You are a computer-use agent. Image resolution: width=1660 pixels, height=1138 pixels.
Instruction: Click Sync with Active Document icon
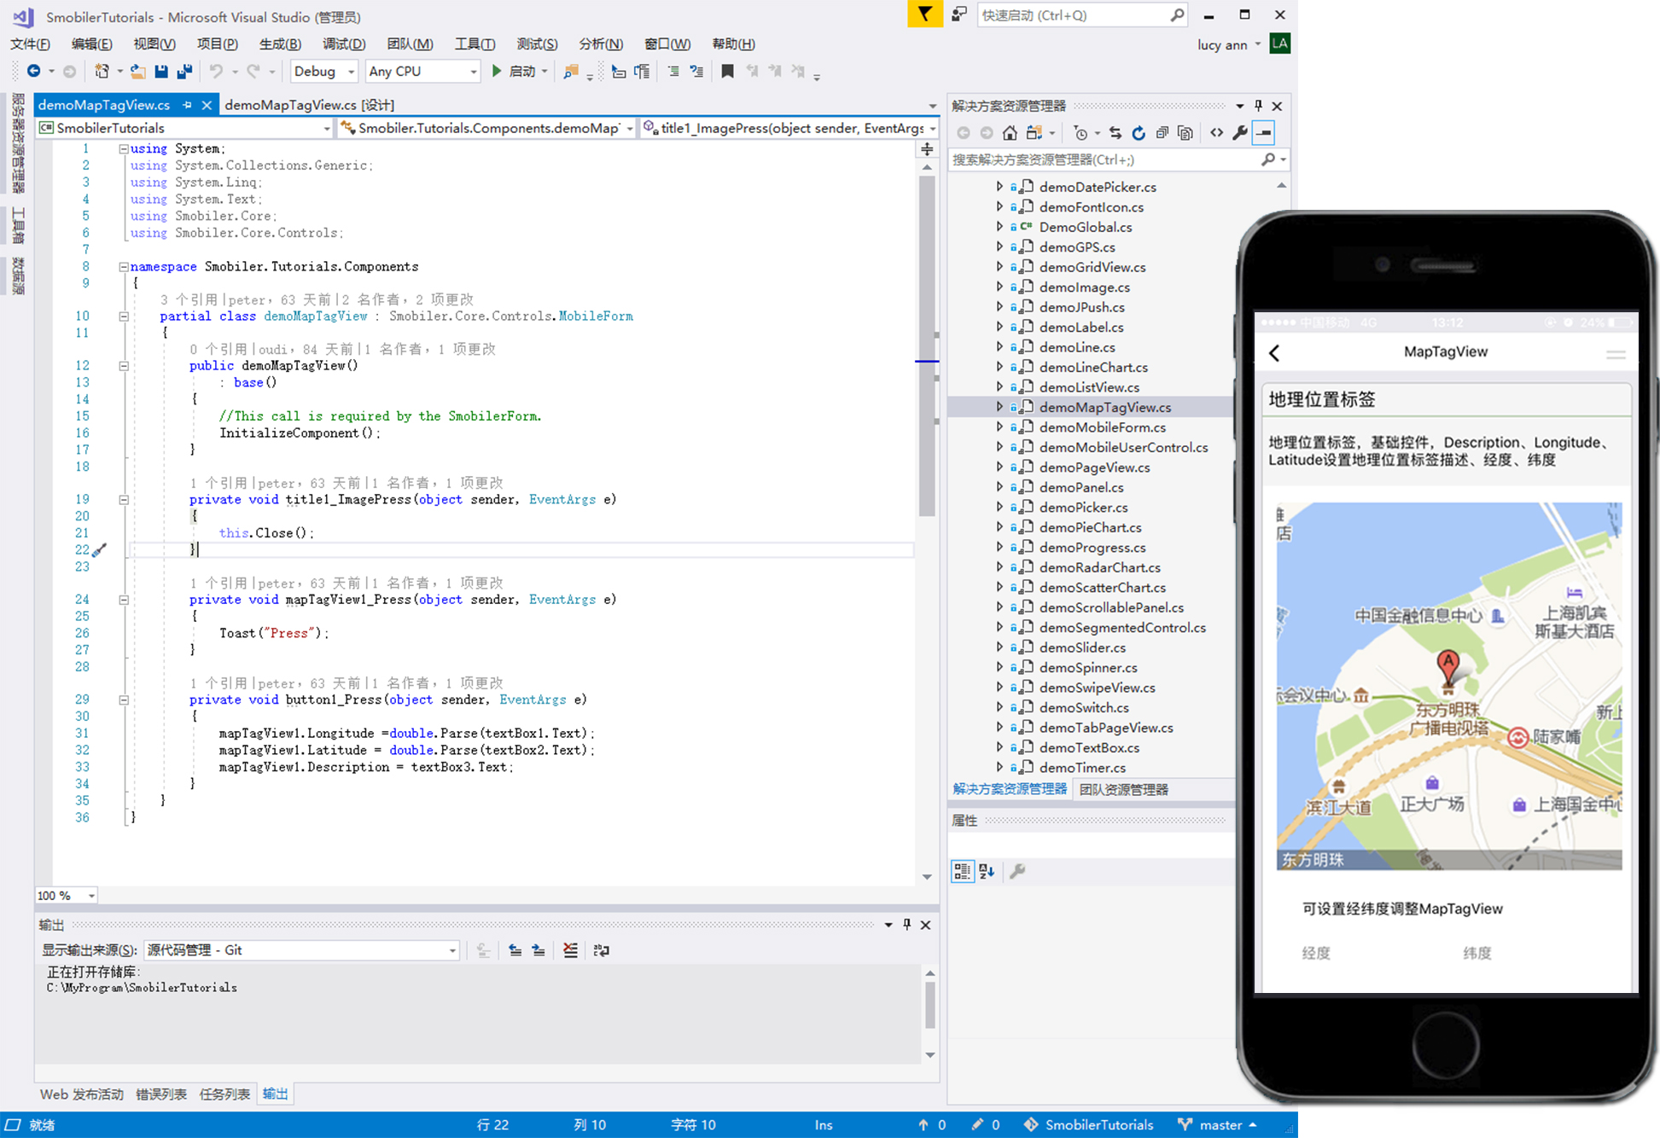click(1115, 133)
